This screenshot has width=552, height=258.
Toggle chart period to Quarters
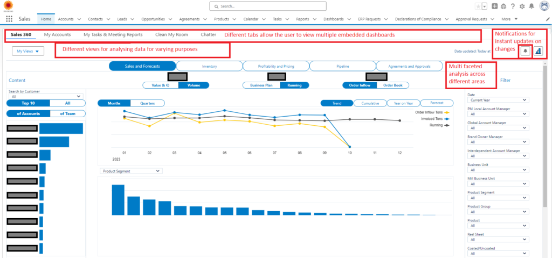pos(147,103)
